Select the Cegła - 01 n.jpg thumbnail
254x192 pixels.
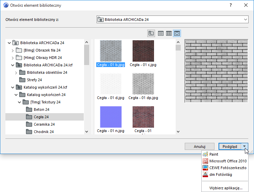pyautogui.click(x=111, y=117)
